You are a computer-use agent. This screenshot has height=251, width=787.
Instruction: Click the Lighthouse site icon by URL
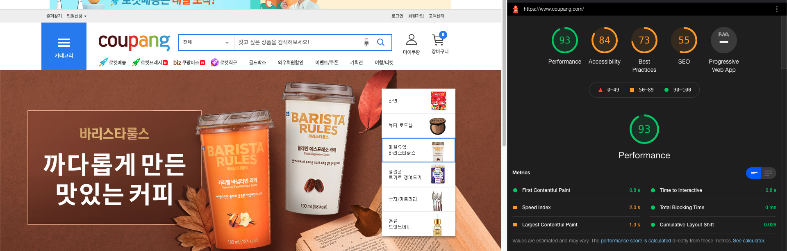(x=516, y=9)
